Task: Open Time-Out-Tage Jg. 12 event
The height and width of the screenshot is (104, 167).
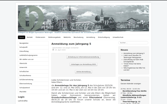Action: [131, 102]
